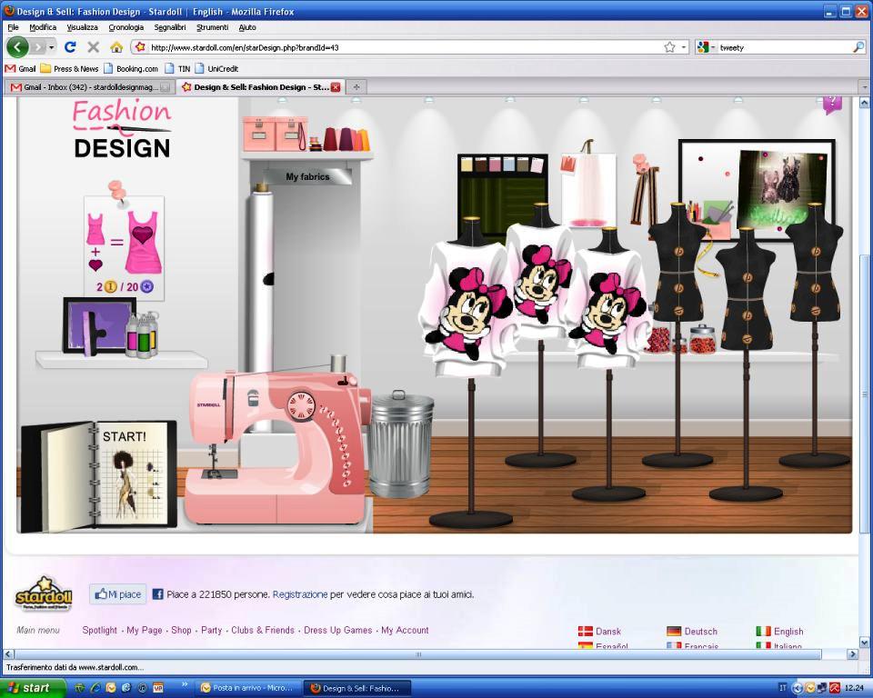Open the File menu
Screen dimensions: 873x698
click(x=14, y=27)
